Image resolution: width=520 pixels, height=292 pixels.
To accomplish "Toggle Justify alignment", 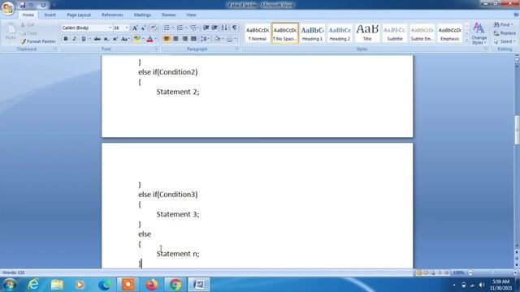I will coord(193,39).
